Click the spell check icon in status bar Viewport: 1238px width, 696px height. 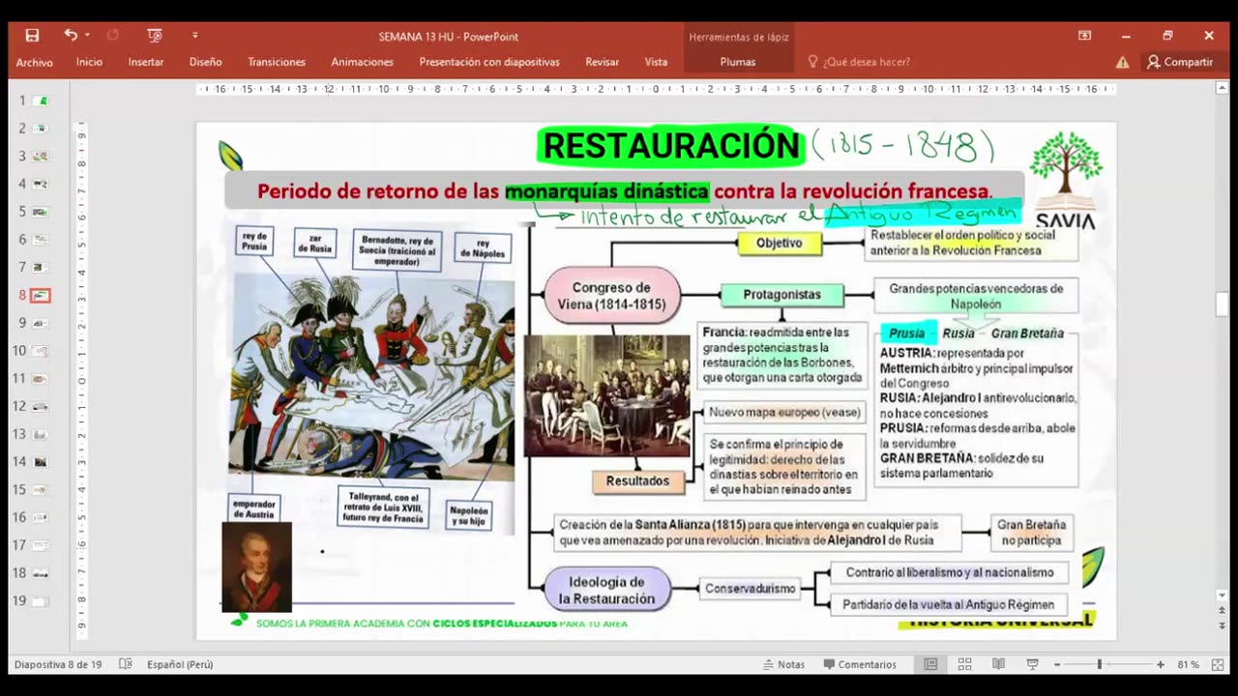pos(126,665)
